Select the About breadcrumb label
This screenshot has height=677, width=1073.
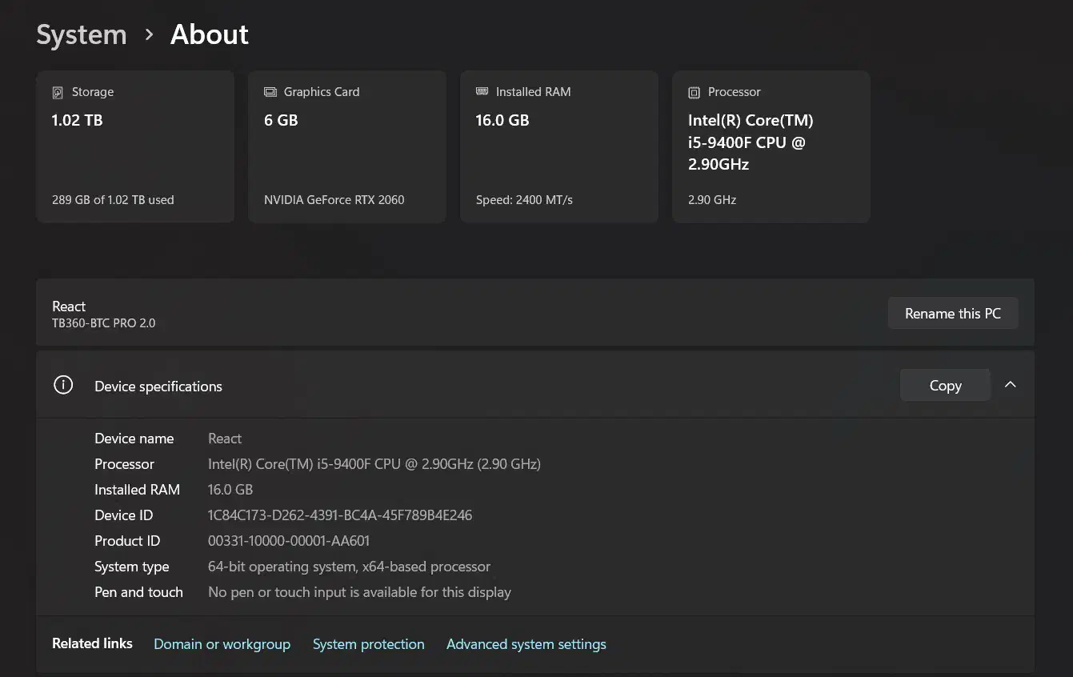pos(209,34)
